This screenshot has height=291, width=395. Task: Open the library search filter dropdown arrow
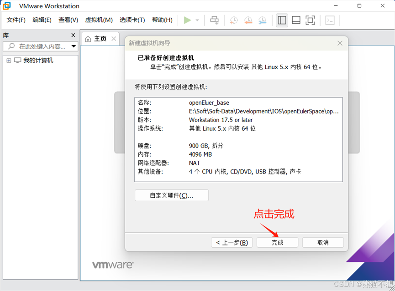[x=74, y=46]
